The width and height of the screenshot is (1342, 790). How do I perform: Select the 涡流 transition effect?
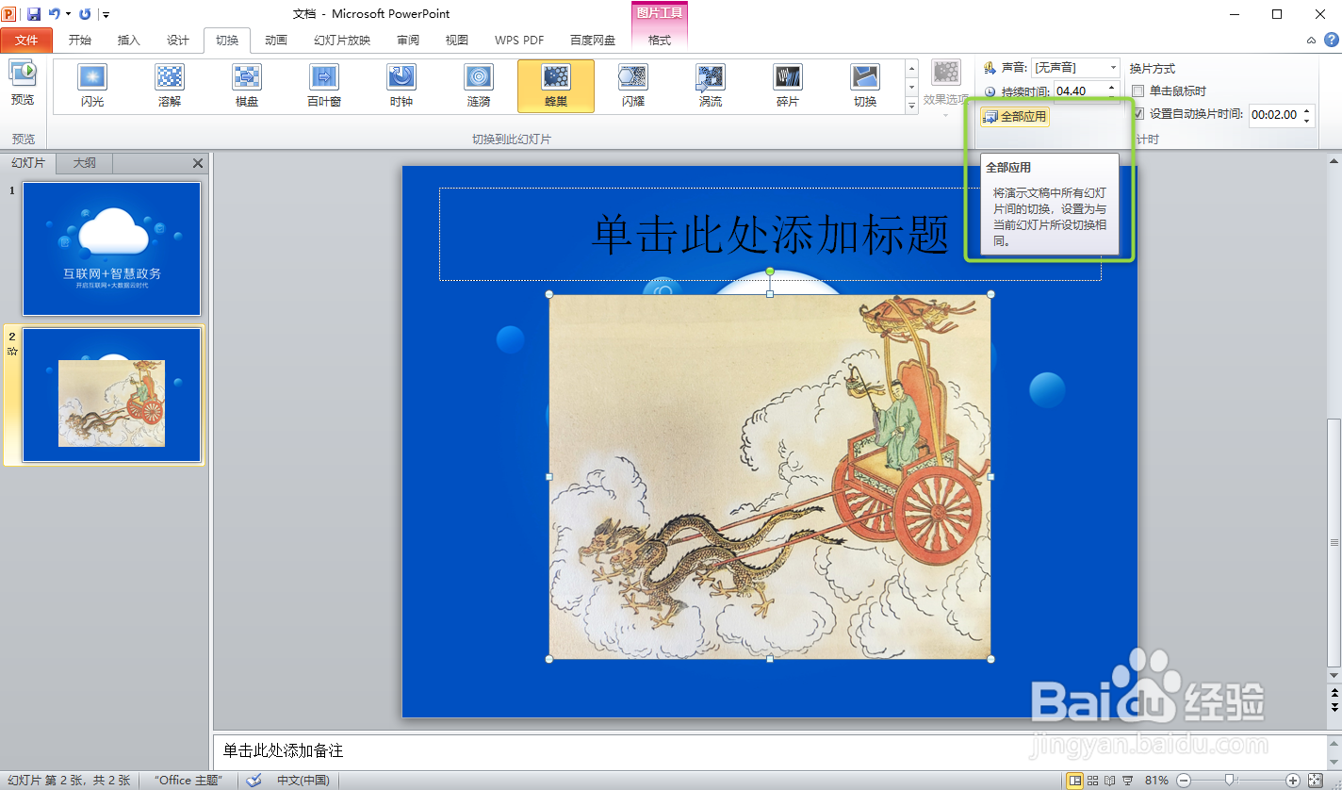[x=711, y=86]
